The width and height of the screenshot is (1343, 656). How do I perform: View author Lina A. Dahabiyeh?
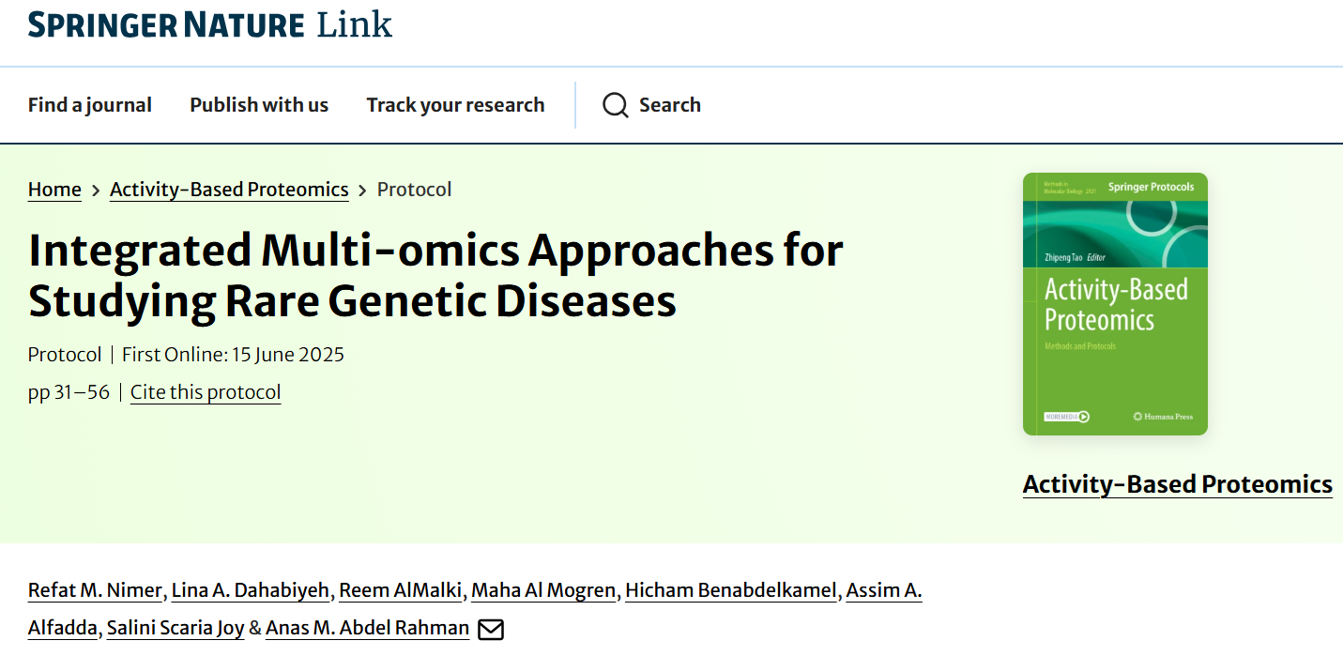[251, 590]
